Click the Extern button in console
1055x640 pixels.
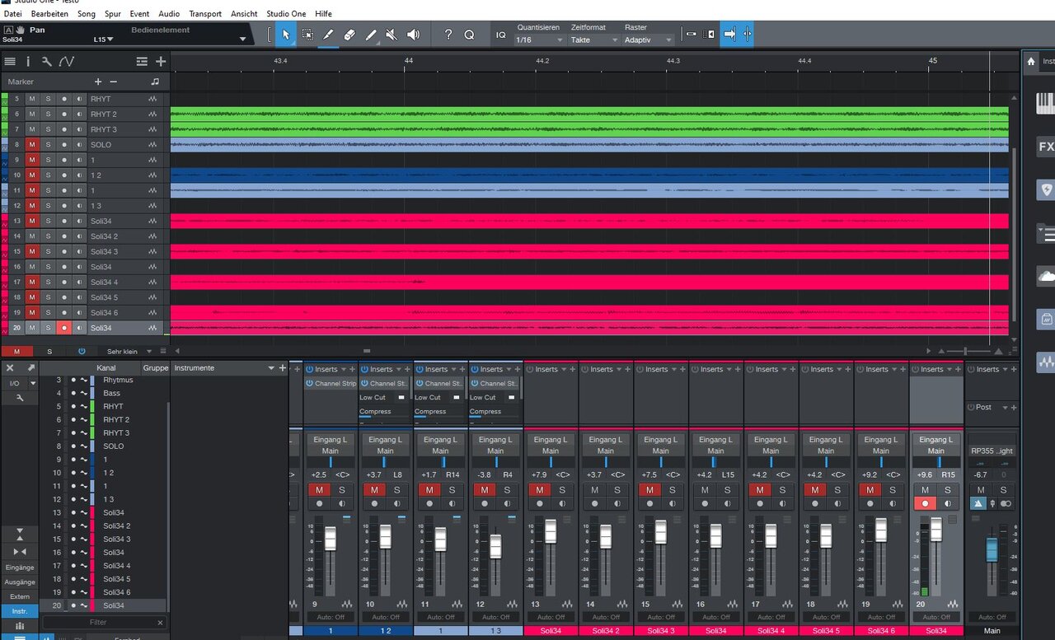pos(20,596)
